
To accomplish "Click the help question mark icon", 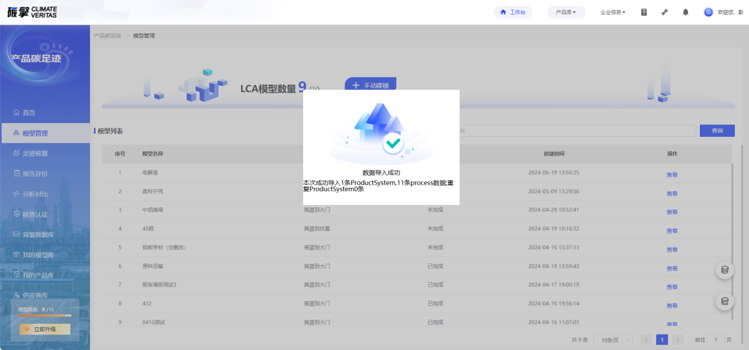I will tap(644, 12).
